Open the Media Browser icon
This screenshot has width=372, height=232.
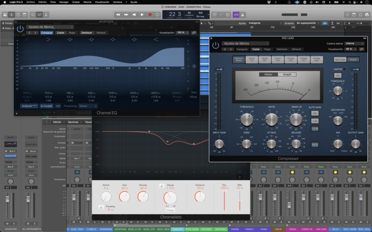point(367,14)
